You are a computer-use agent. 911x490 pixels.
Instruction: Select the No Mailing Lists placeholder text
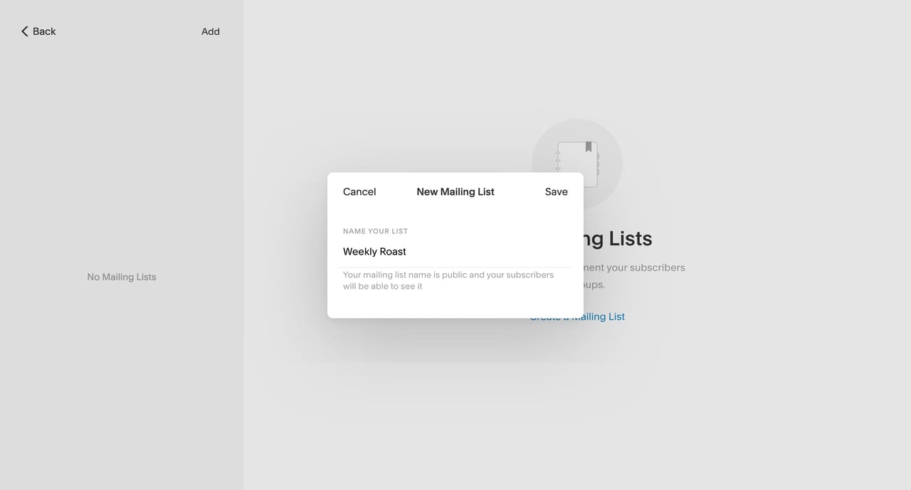pos(121,277)
